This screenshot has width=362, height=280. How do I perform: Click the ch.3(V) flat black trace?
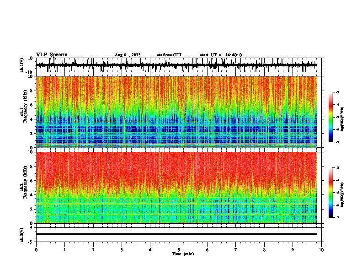pos(176,234)
